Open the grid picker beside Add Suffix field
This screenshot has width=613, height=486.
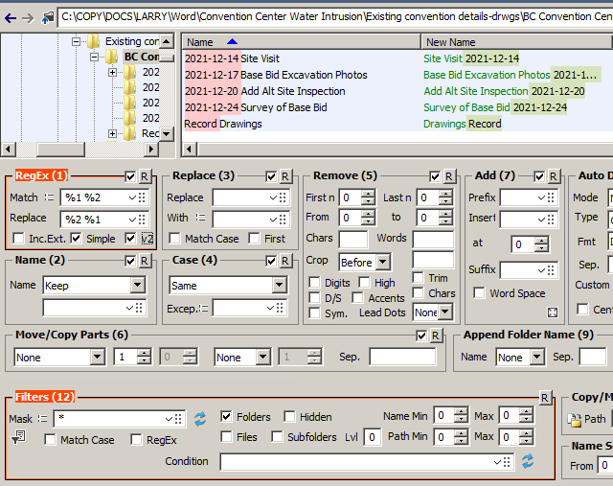click(x=551, y=270)
